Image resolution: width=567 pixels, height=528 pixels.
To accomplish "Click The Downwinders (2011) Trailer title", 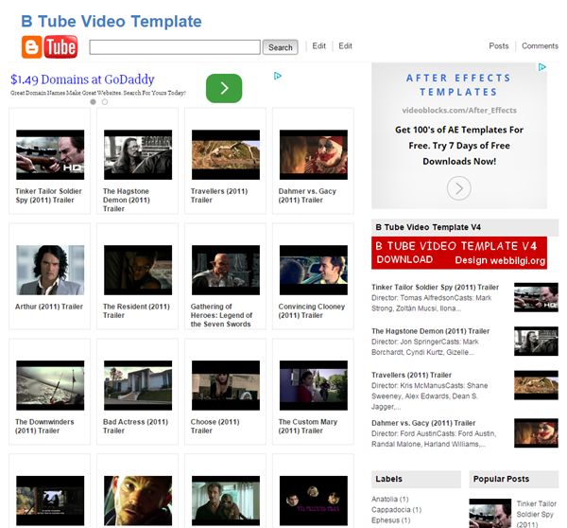I will coord(44,426).
